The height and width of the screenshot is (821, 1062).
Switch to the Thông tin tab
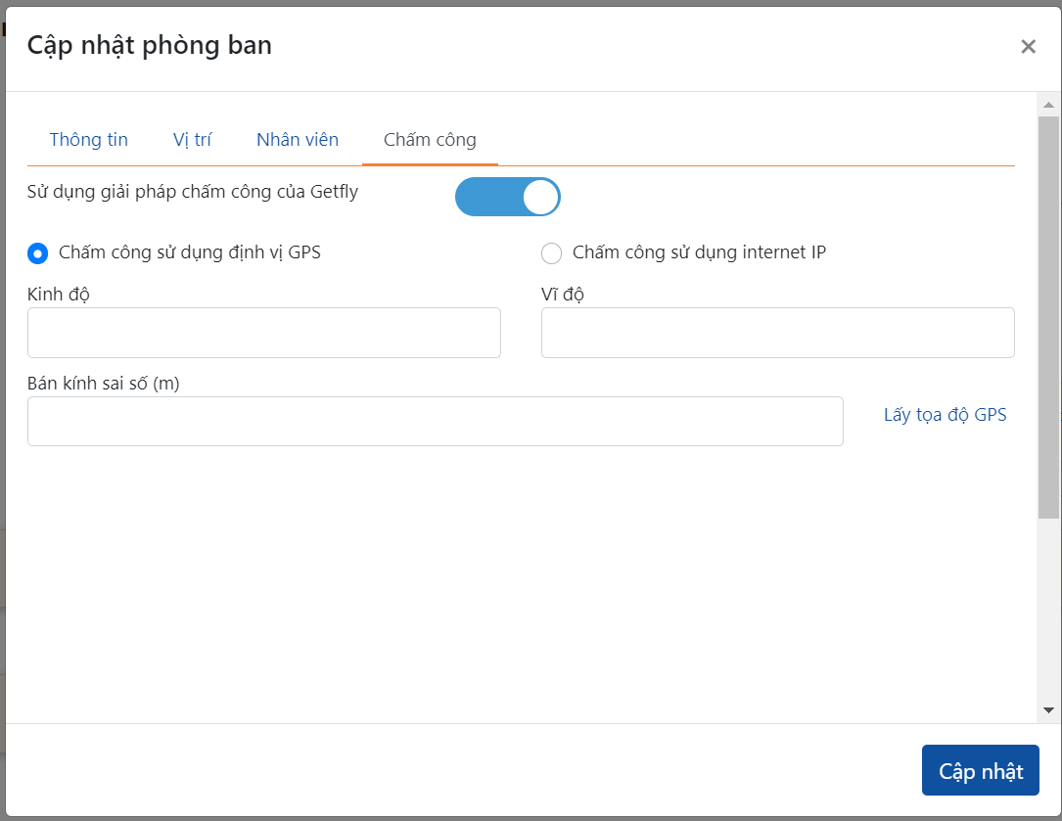[x=89, y=140]
